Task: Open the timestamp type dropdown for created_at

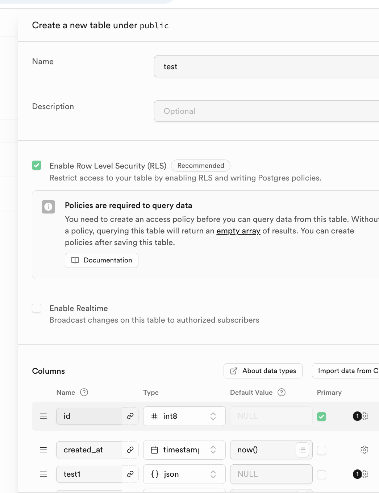Action: 184,450
